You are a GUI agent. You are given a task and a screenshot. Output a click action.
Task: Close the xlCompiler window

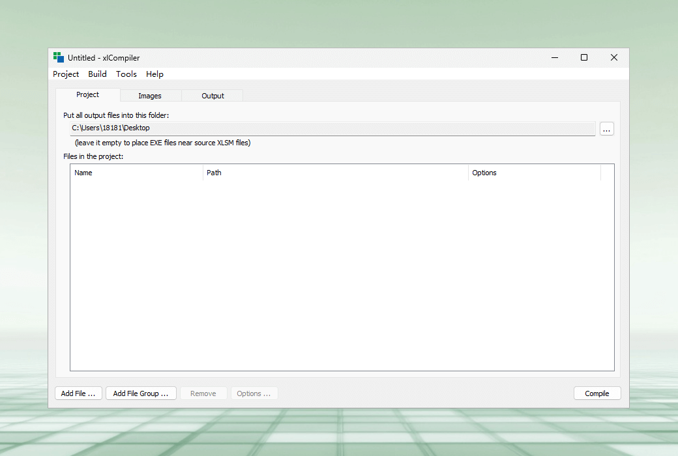(x=614, y=57)
